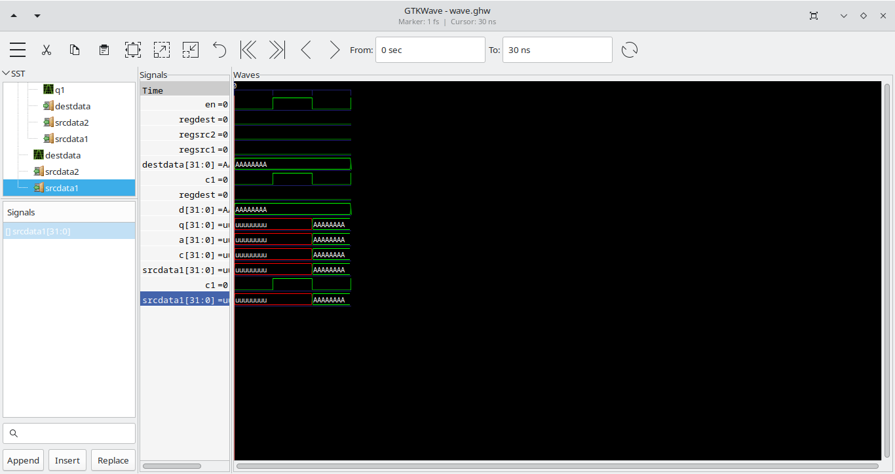The height and width of the screenshot is (474, 895).
Task: Select destdata under q1 in tree
Action: click(x=72, y=106)
